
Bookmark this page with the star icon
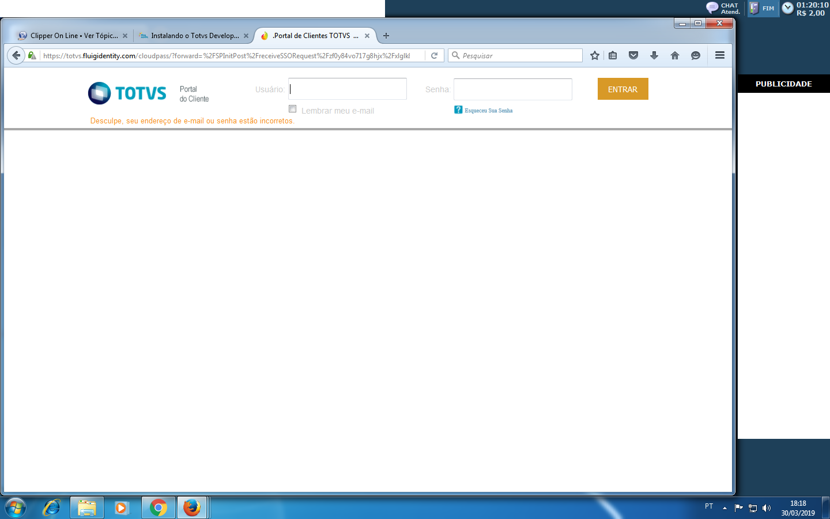[595, 55]
